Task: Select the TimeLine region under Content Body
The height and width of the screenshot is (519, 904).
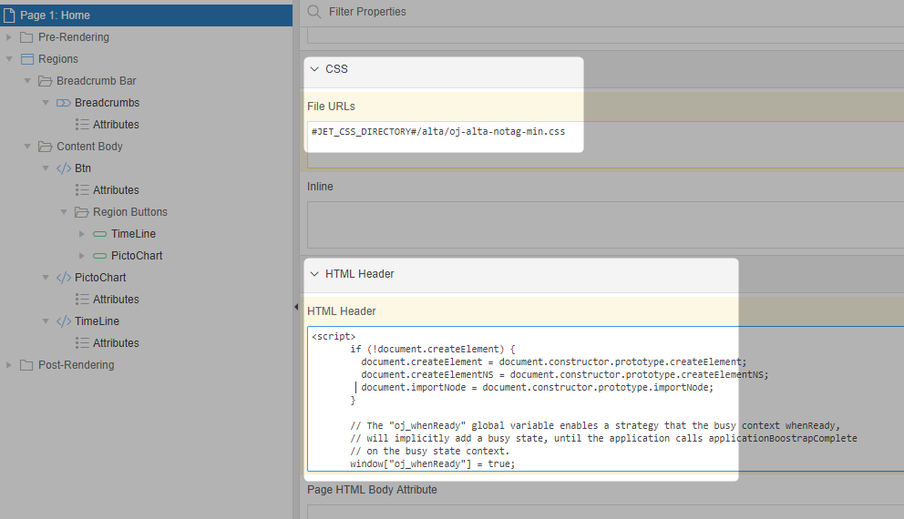Action: 97,321
